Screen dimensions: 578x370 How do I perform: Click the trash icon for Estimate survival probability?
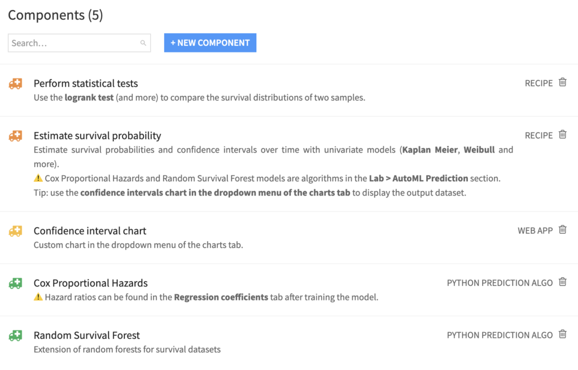coord(562,134)
